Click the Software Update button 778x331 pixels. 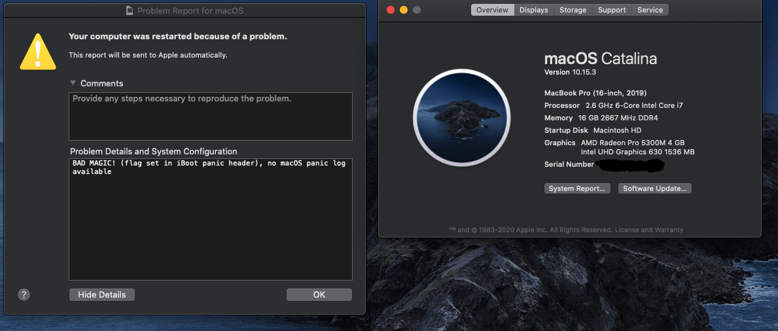(x=654, y=188)
